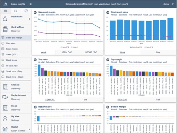
Task: Click large negative bar in Bottom Sales
Action: coord(38,119)
